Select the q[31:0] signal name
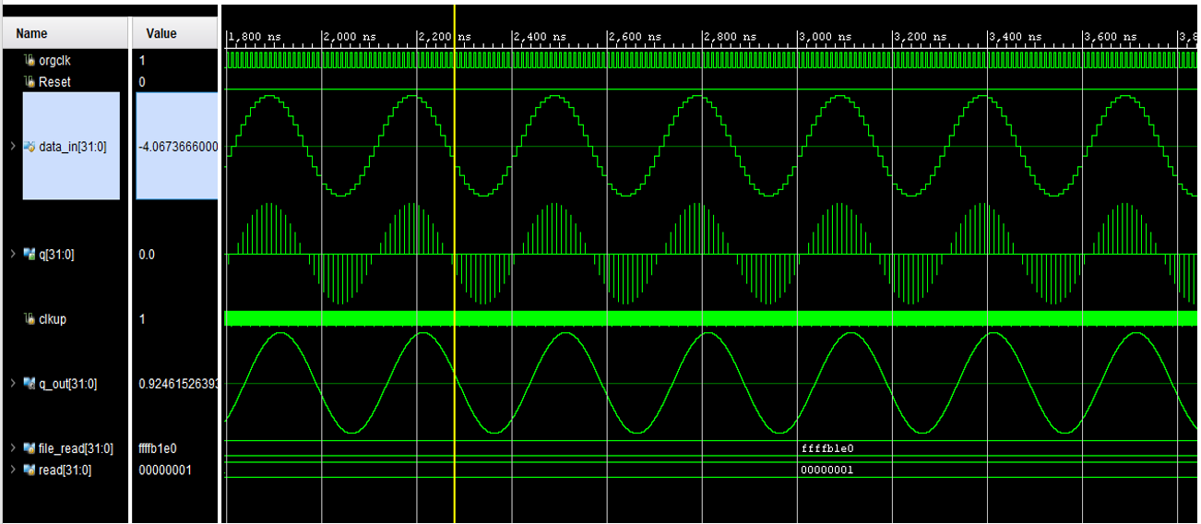Image resolution: width=1201 pixels, height=524 pixels. click(x=56, y=255)
